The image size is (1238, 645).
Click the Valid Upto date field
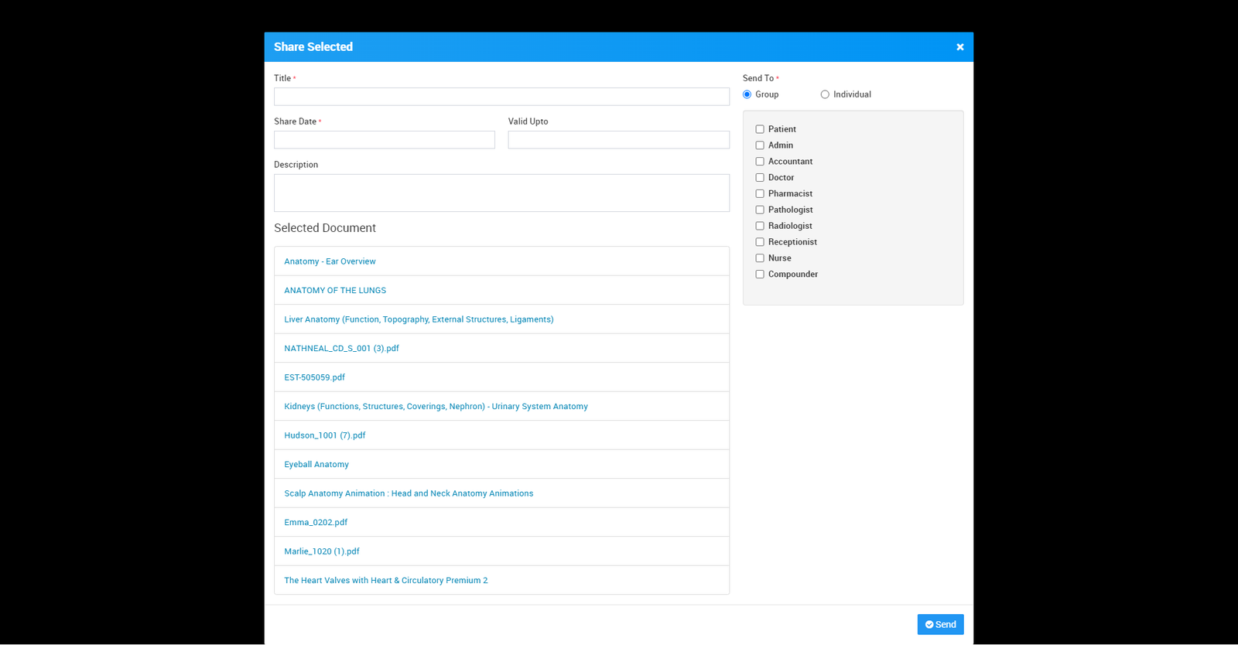(x=618, y=140)
